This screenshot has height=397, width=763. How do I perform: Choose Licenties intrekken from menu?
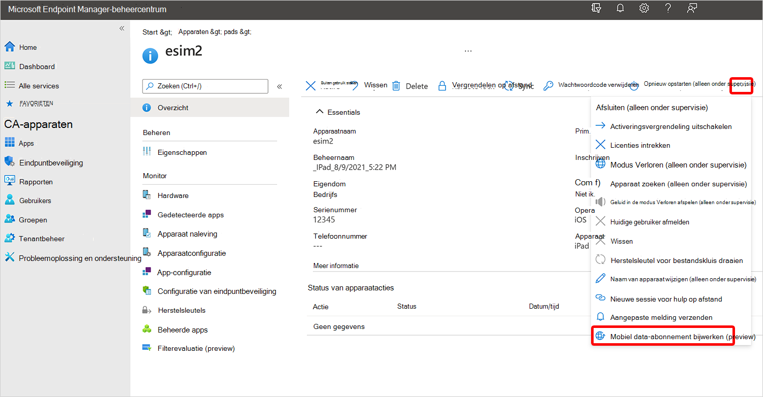click(640, 145)
